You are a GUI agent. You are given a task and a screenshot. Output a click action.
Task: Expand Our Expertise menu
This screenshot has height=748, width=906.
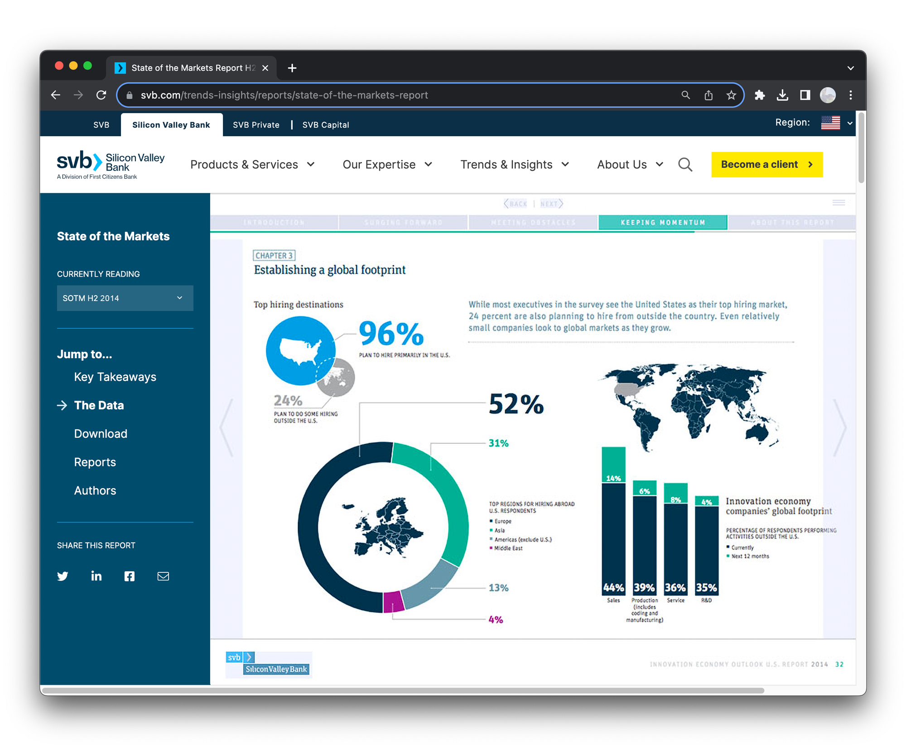point(387,164)
